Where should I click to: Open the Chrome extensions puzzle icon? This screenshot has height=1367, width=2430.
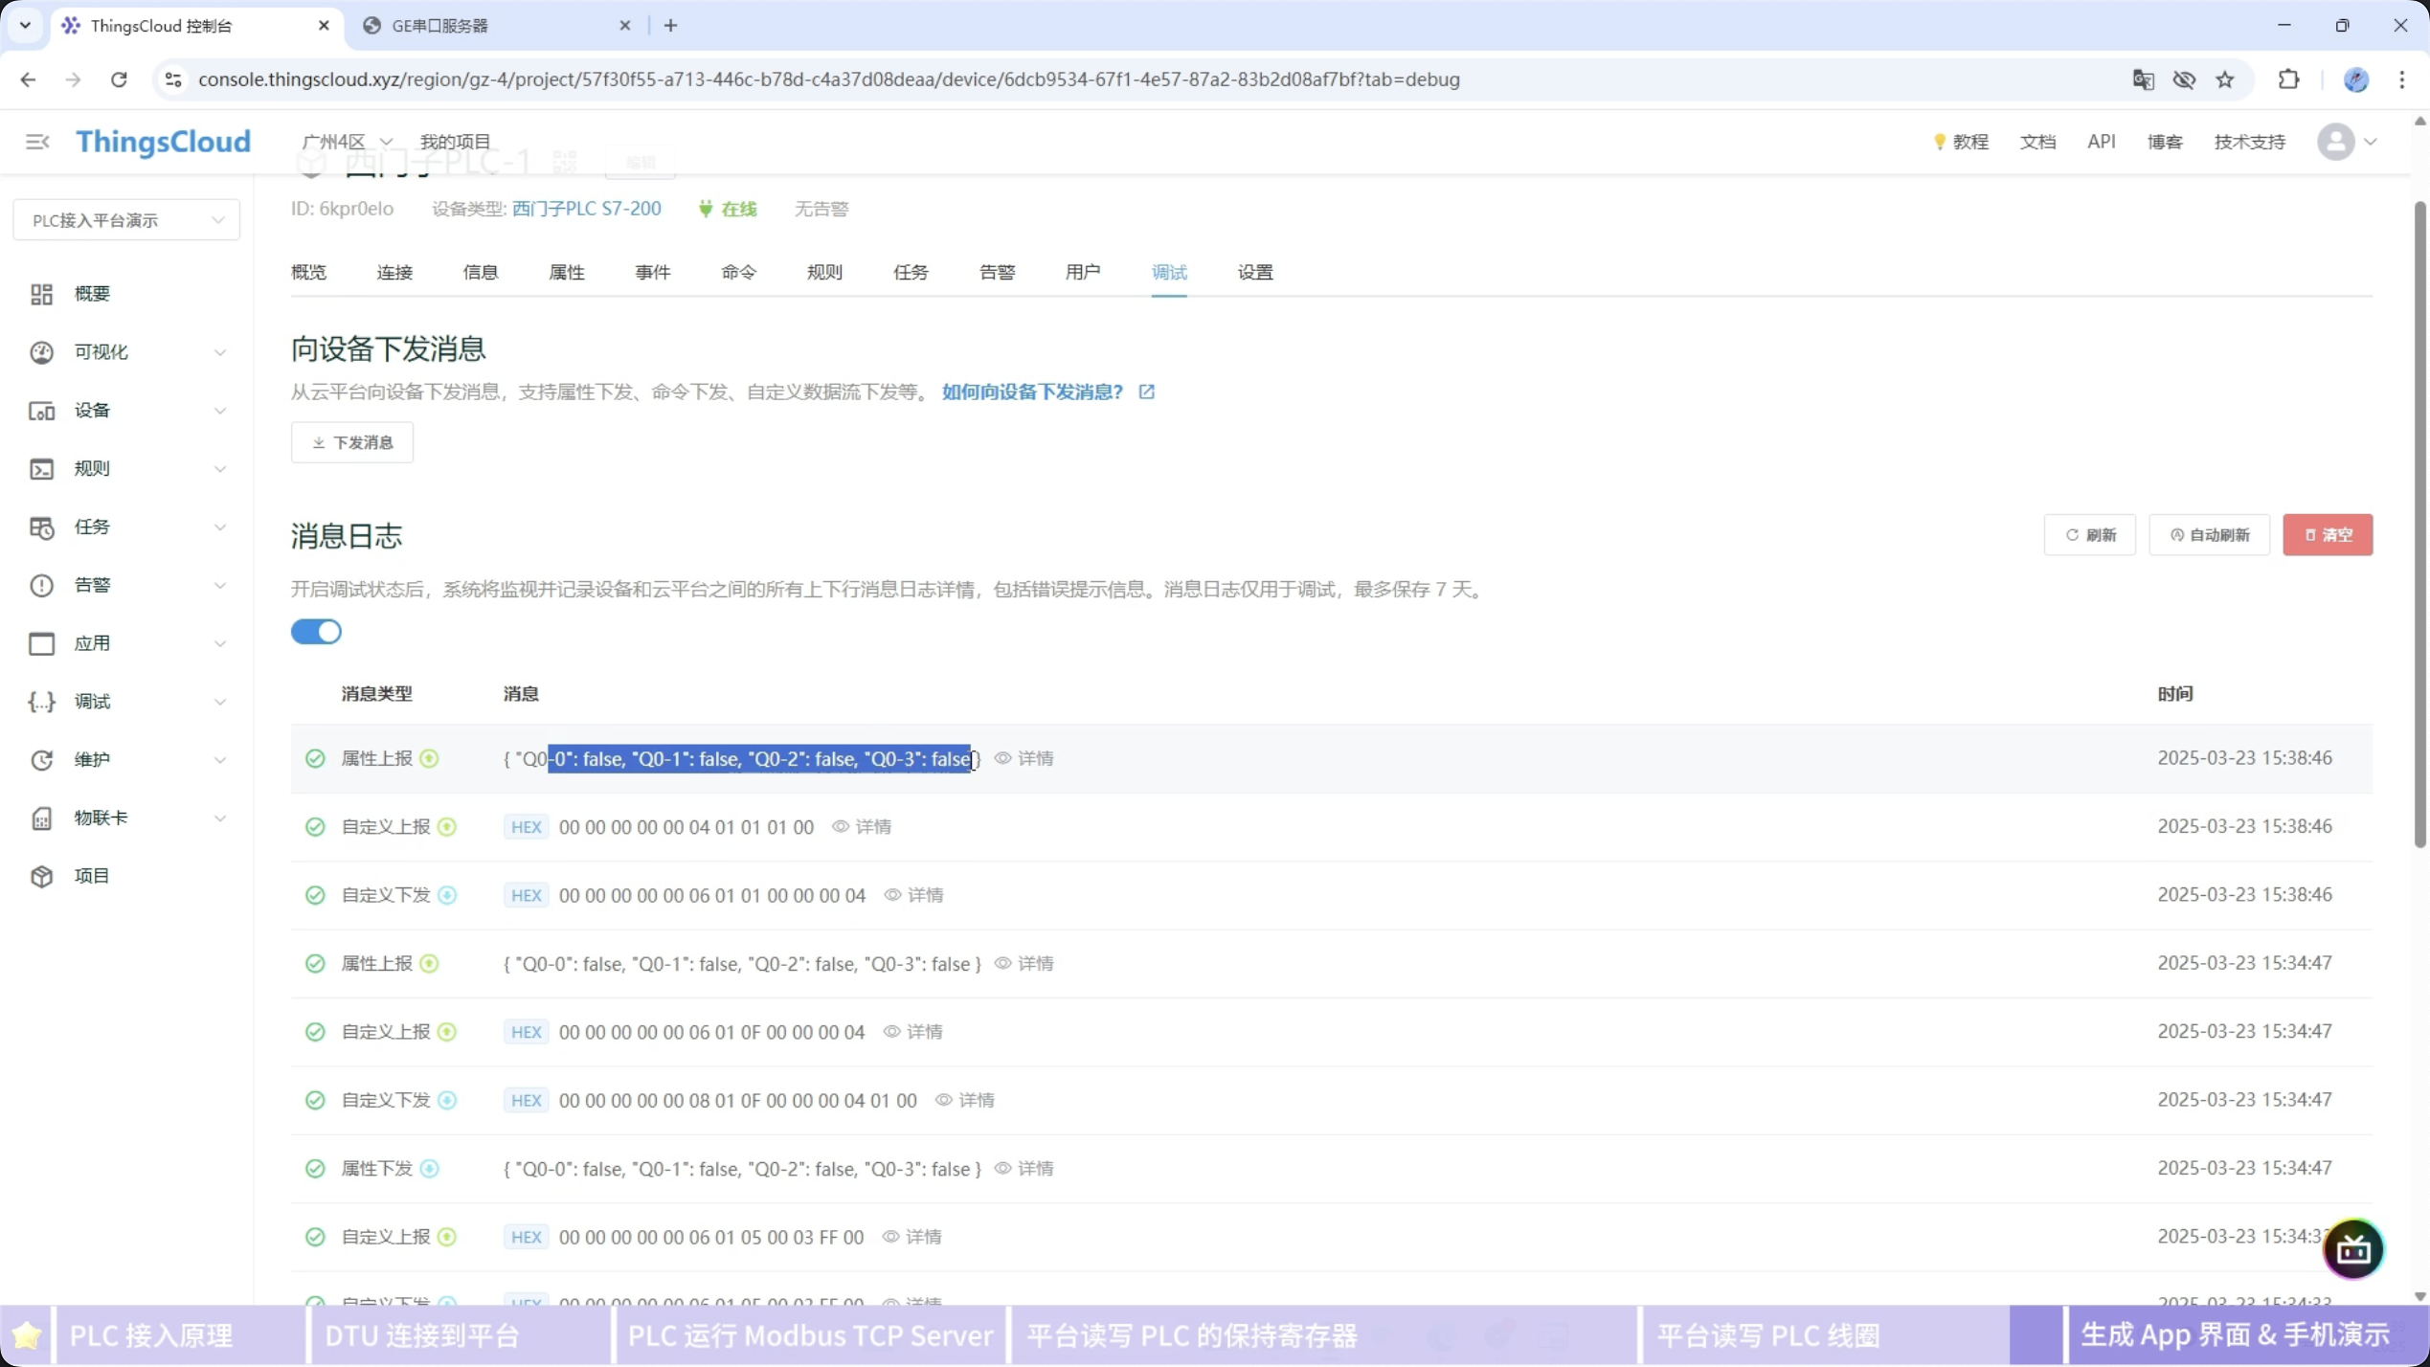tap(2288, 79)
